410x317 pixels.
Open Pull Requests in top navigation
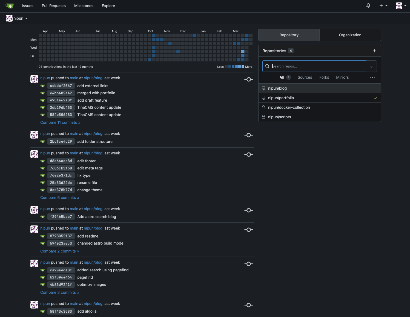click(x=54, y=6)
